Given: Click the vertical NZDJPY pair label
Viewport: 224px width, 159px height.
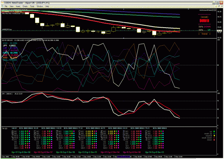Looking at the screenshot, I should click(102, 135).
